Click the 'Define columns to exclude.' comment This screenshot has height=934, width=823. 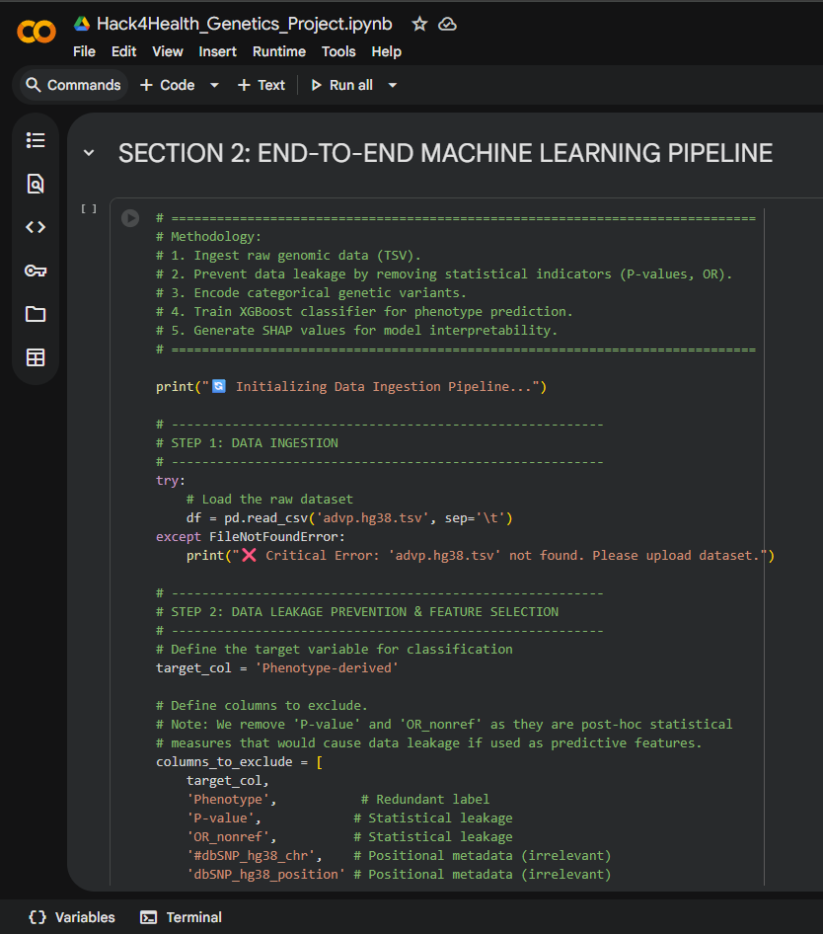point(262,705)
